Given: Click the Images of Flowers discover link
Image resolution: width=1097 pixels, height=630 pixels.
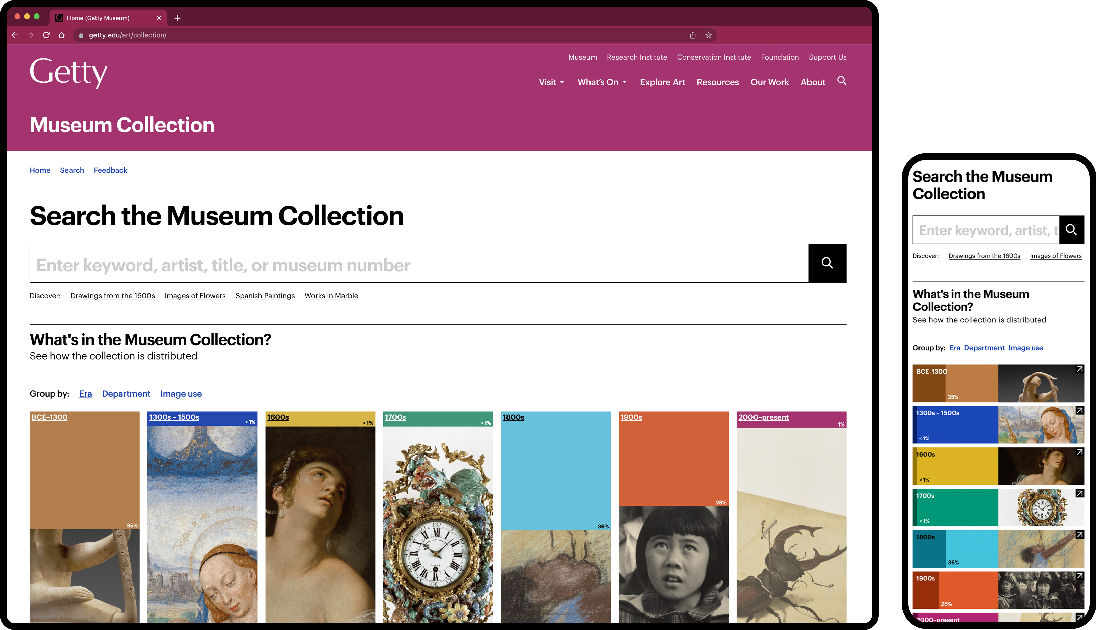Looking at the screenshot, I should (x=195, y=295).
